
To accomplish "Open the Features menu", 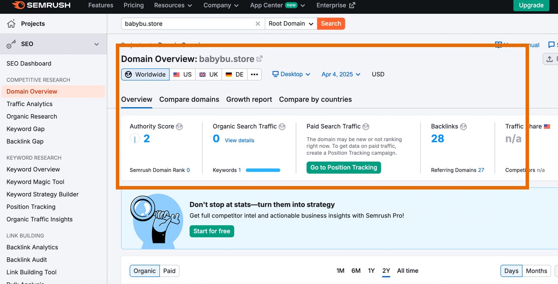I will point(101,5).
